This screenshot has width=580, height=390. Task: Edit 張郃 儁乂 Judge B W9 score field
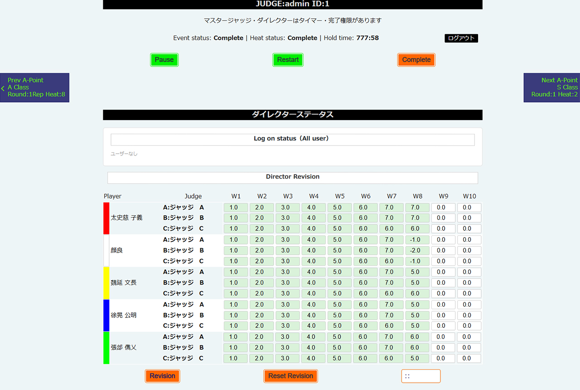click(x=443, y=348)
